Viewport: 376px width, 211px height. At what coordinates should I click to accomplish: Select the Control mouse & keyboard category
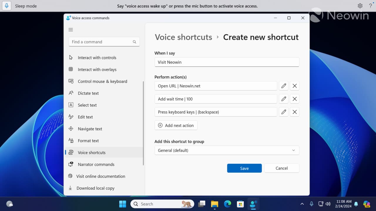pos(102,81)
